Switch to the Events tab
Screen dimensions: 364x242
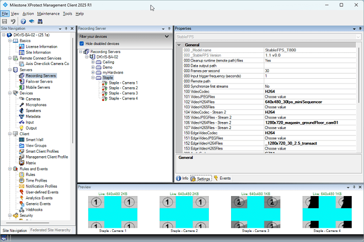(223, 178)
